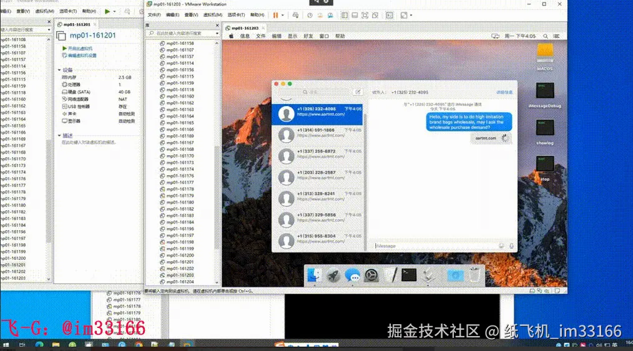Open showlog file on macOS desktop
The image size is (633, 351).
click(x=544, y=132)
